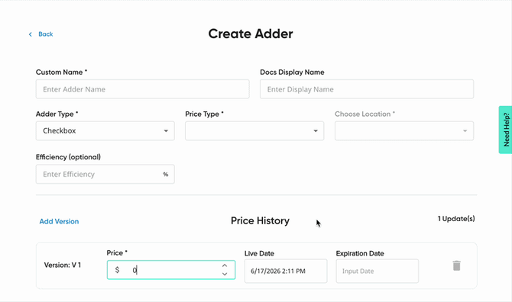Increase price with up stepper arrow
The width and height of the screenshot is (512, 302).
pyautogui.click(x=225, y=265)
